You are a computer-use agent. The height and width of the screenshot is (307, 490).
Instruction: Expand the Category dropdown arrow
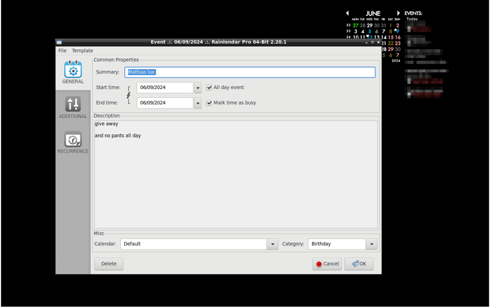372,244
